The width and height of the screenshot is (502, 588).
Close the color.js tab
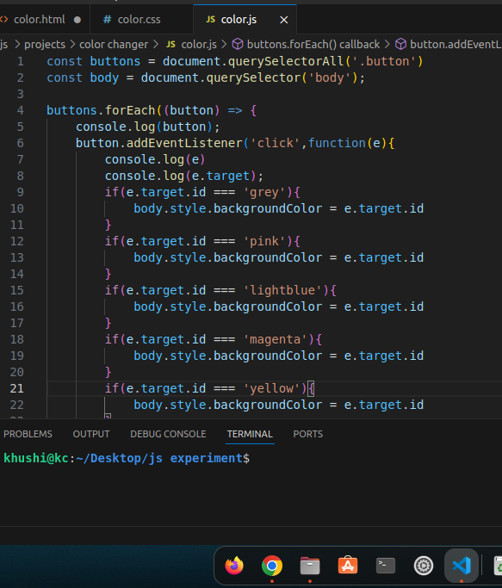[284, 20]
